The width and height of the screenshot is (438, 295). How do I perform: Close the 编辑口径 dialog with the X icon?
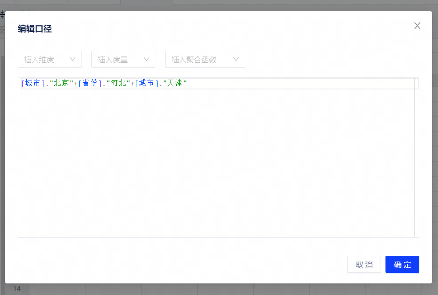[417, 26]
